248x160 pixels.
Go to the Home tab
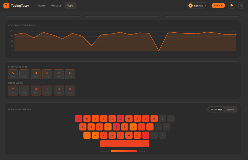(x=41, y=5)
